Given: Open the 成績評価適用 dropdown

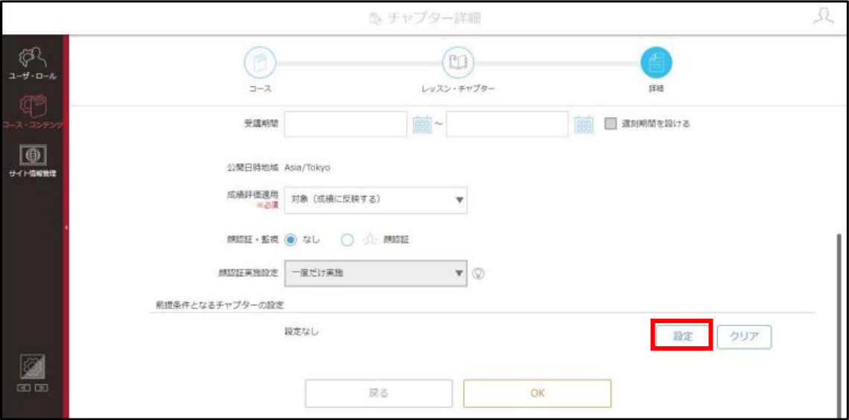Looking at the screenshot, I should (376, 199).
